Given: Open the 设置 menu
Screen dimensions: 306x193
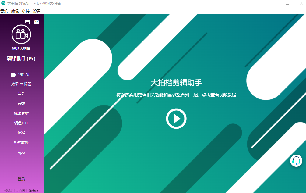Looking at the screenshot, I should (x=37, y=11).
